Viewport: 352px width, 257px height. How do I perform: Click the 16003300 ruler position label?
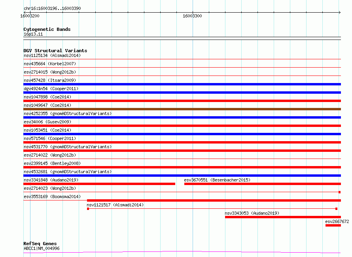click(192, 16)
